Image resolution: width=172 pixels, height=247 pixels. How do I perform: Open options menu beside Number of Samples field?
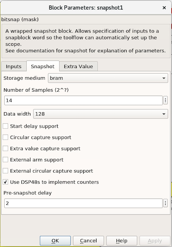(165, 100)
